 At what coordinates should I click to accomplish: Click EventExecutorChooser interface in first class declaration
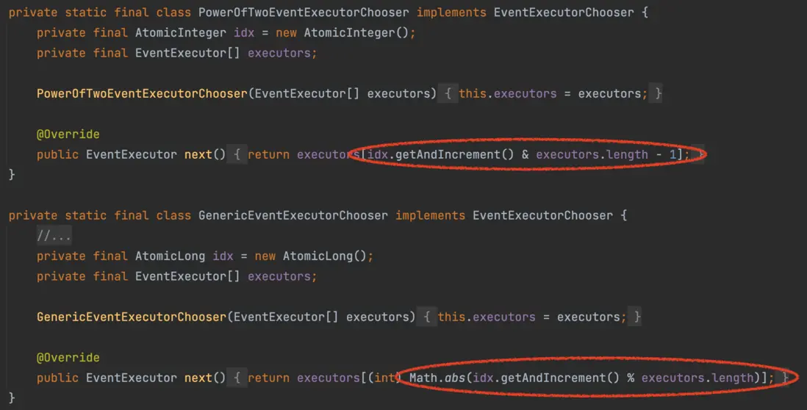[564, 12]
